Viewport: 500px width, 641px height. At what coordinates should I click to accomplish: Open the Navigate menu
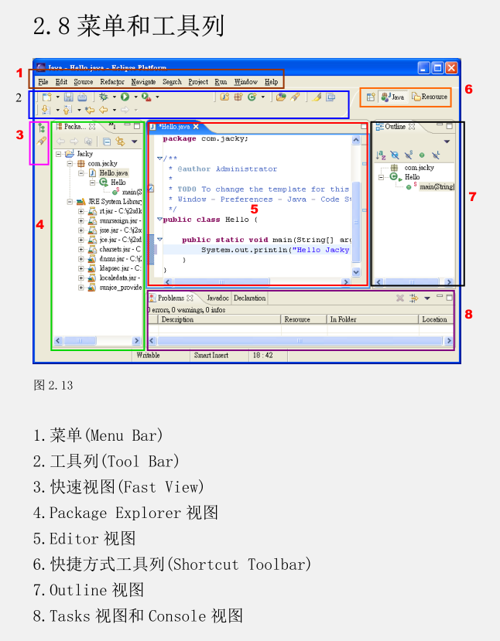(x=143, y=82)
